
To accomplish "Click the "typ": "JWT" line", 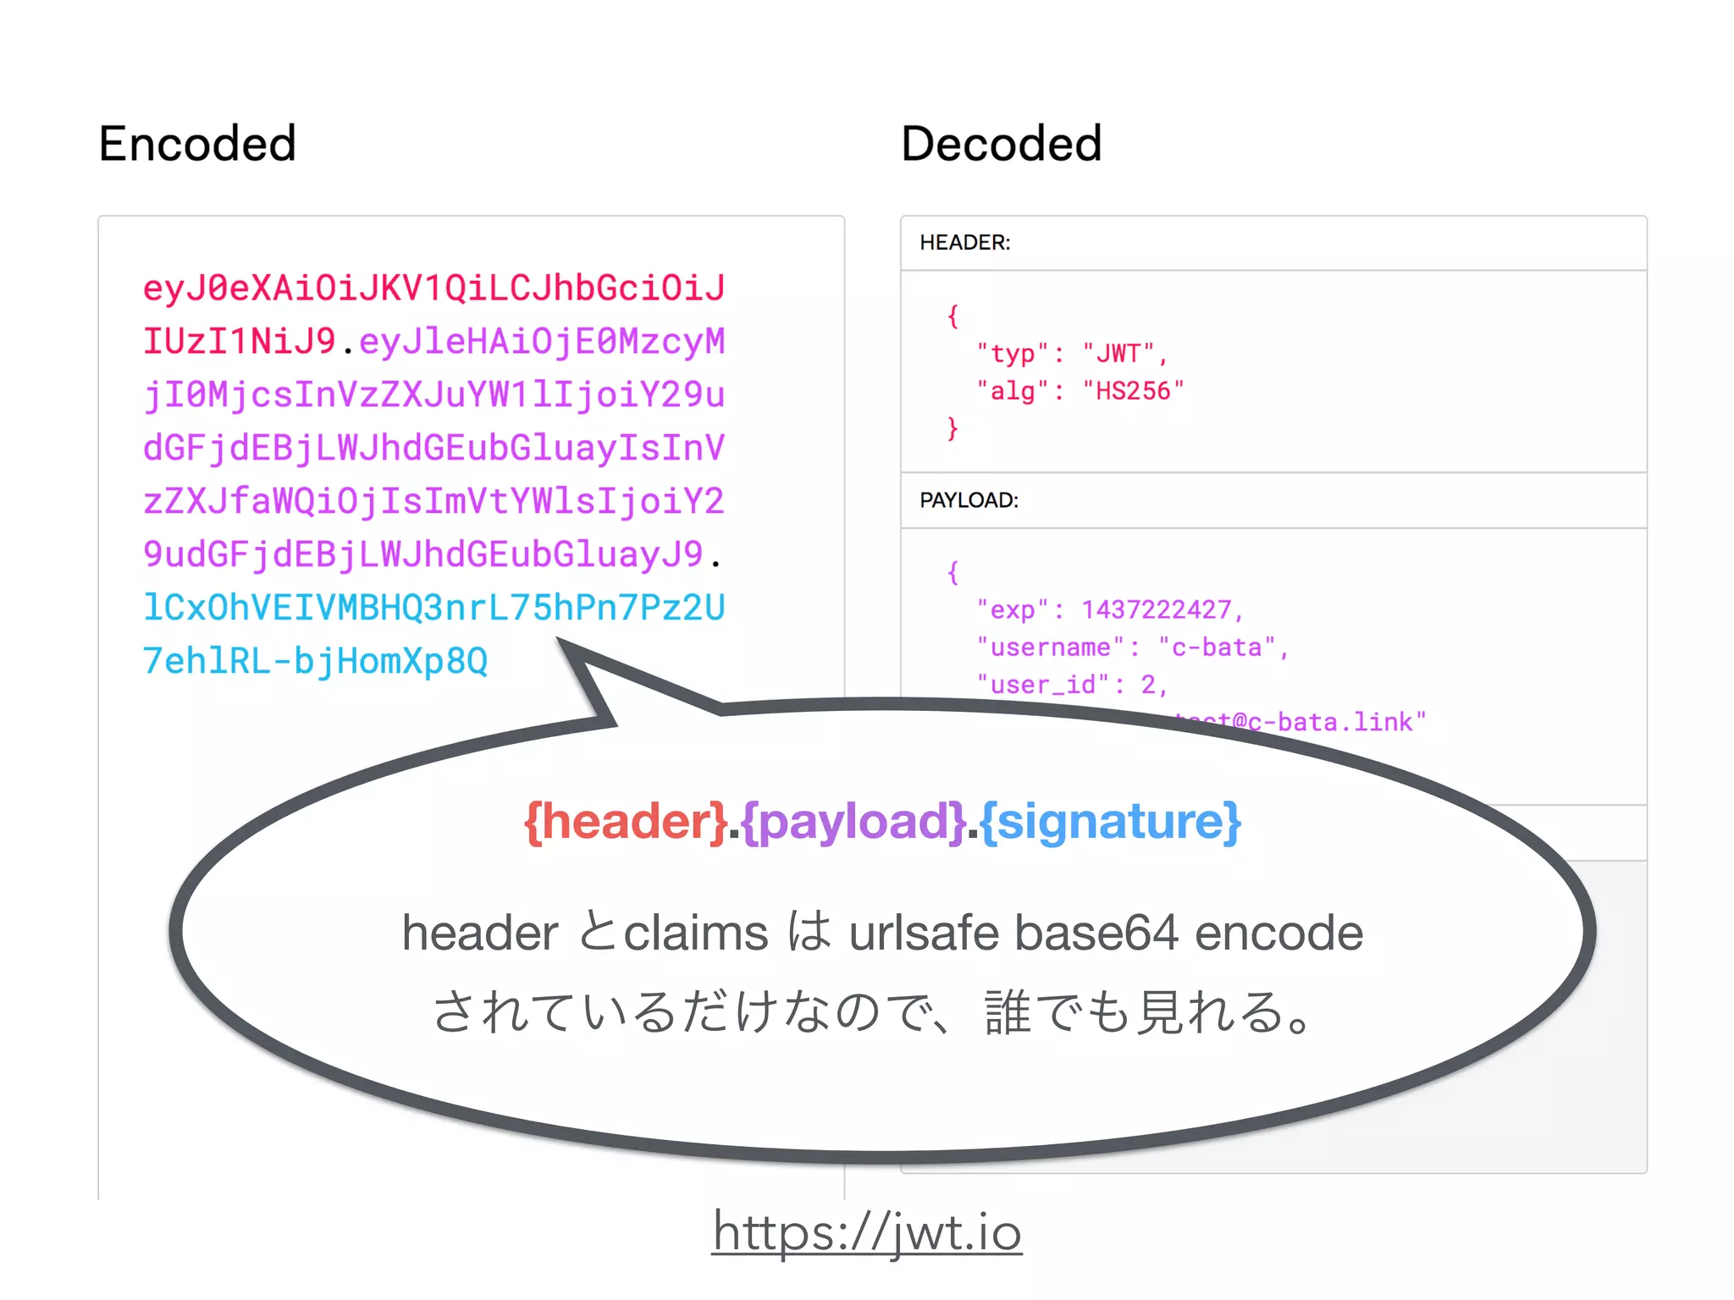I will (1072, 353).
